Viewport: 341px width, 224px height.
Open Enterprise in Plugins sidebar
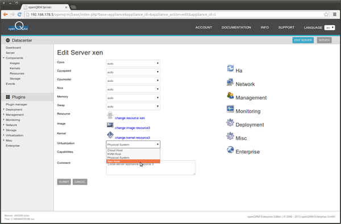pyautogui.click(x=13, y=146)
